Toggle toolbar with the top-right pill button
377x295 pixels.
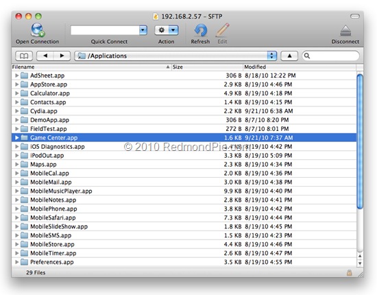click(x=355, y=16)
